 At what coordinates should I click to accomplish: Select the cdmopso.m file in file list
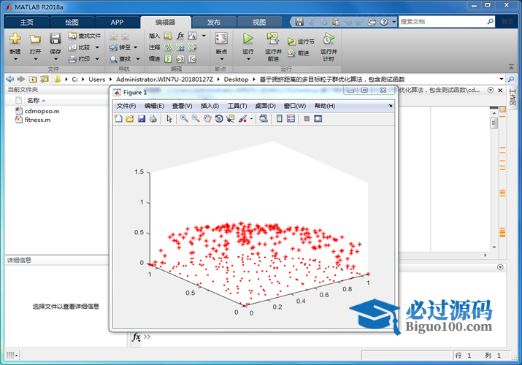coord(42,111)
